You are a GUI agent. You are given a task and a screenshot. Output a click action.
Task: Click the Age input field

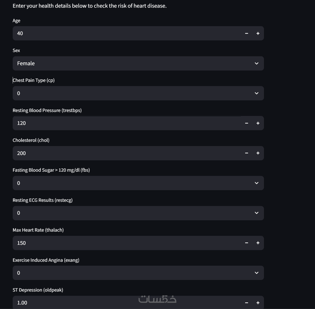127,33
